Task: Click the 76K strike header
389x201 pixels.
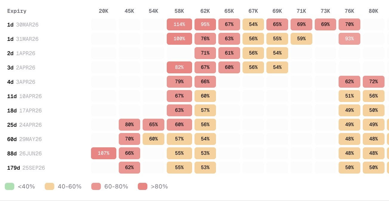Action: coord(349,11)
